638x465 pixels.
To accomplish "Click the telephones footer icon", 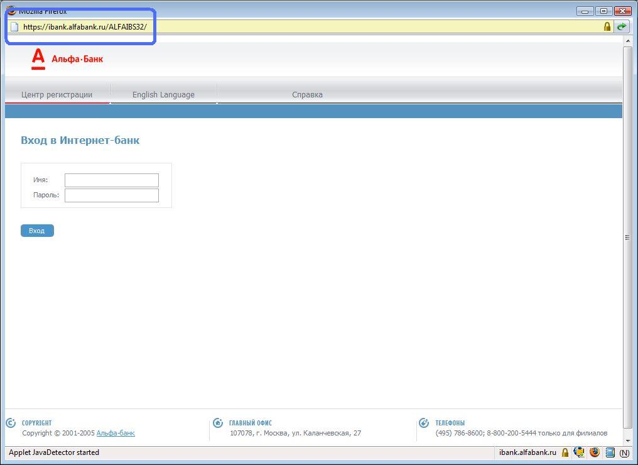I will [424, 423].
